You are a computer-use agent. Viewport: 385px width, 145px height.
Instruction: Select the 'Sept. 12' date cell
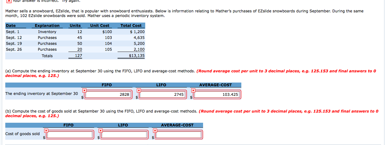(x=14, y=38)
